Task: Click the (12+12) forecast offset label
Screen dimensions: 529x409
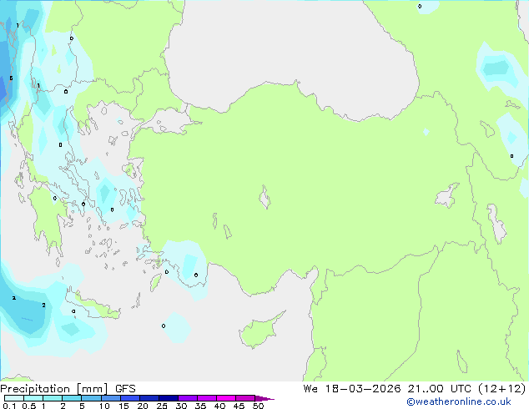Action: point(502,388)
